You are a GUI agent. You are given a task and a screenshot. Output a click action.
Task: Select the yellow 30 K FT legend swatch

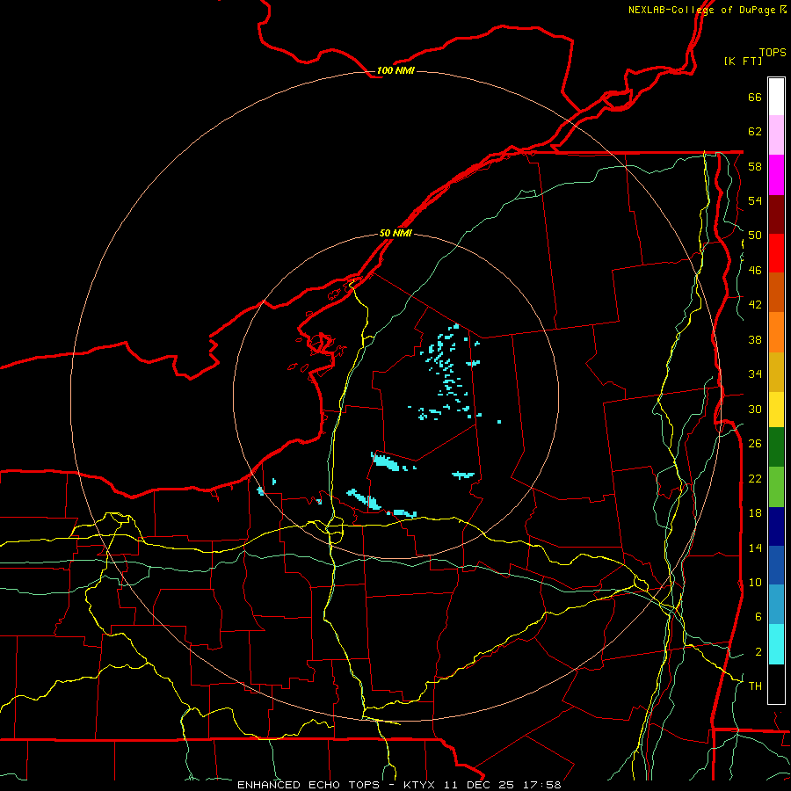pyautogui.click(x=776, y=410)
